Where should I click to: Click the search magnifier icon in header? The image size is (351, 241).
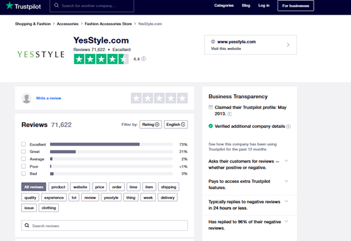(56, 5)
